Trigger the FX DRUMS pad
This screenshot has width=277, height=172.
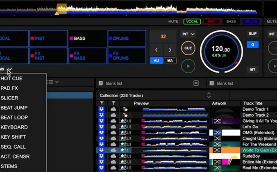tap(127, 56)
